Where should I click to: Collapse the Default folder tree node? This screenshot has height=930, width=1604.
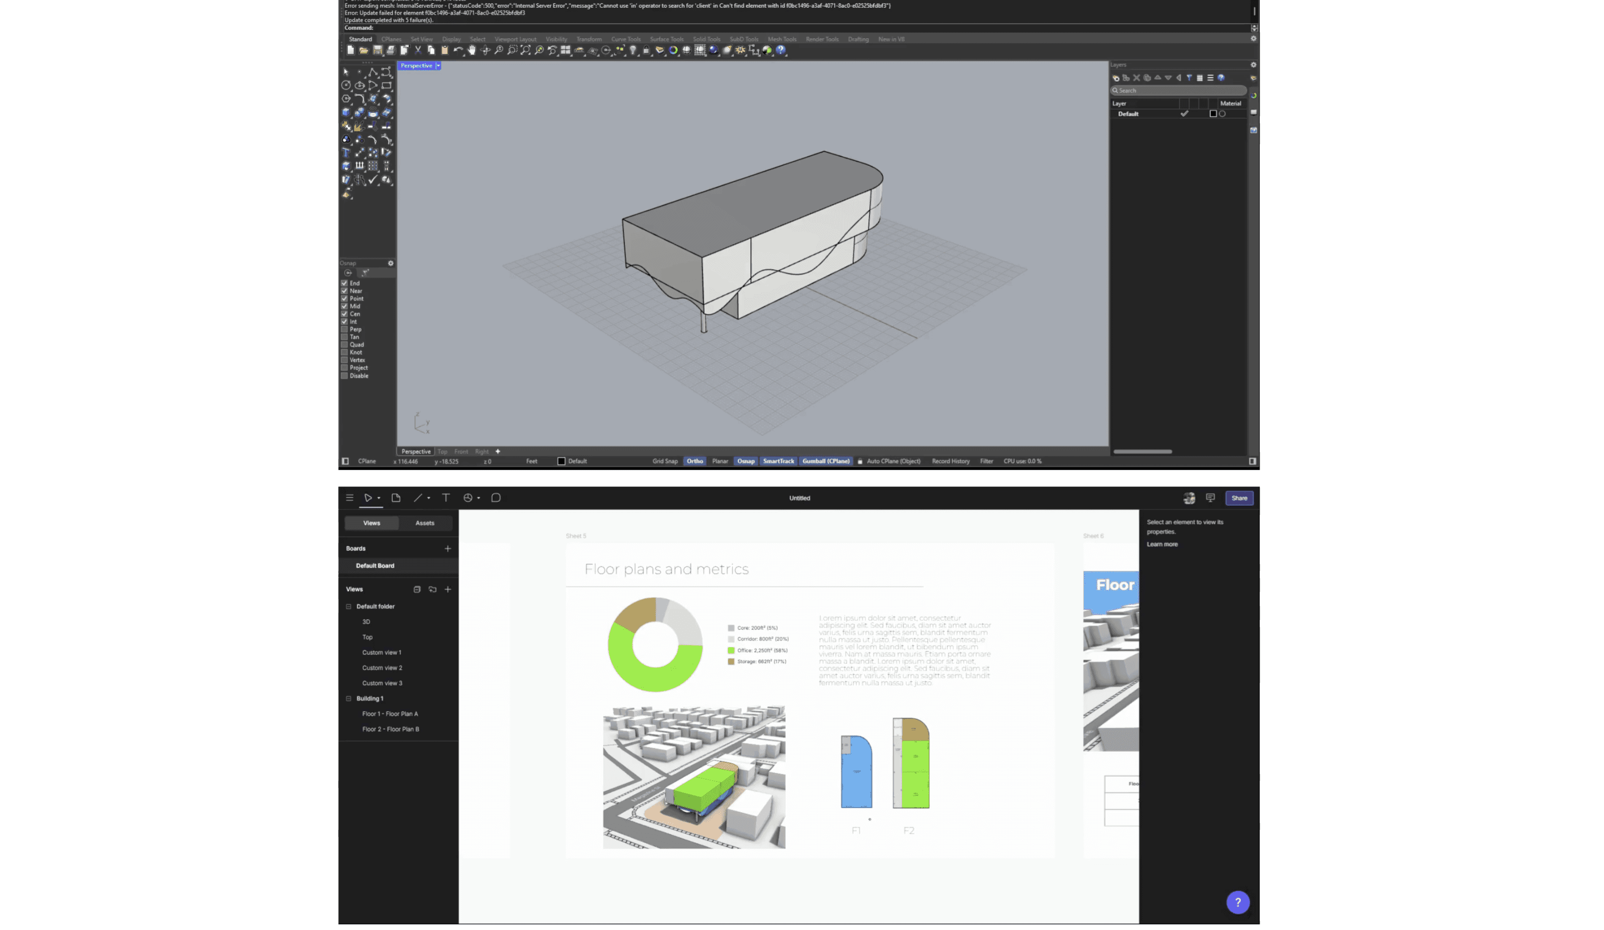coord(348,607)
